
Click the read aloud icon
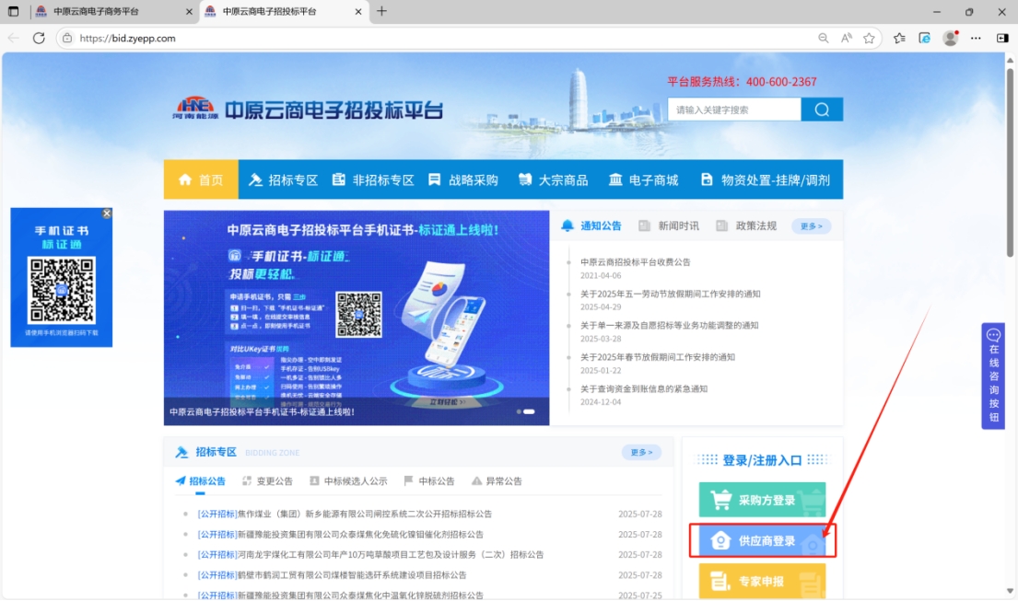point(847,39)
